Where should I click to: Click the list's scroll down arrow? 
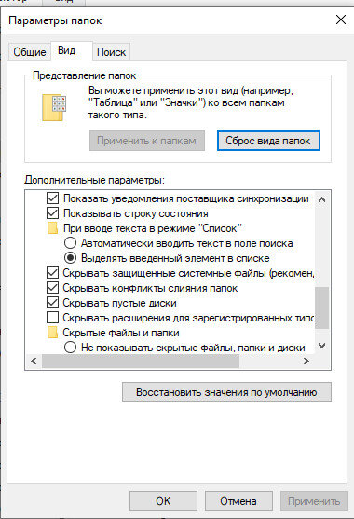(321, 346)
